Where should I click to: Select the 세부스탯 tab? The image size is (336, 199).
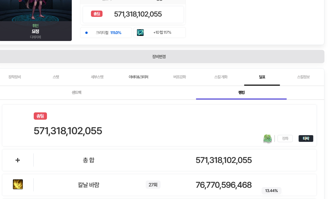(x=97, y=77)
